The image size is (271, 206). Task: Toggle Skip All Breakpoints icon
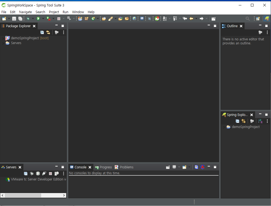click(x=150, y=19)
